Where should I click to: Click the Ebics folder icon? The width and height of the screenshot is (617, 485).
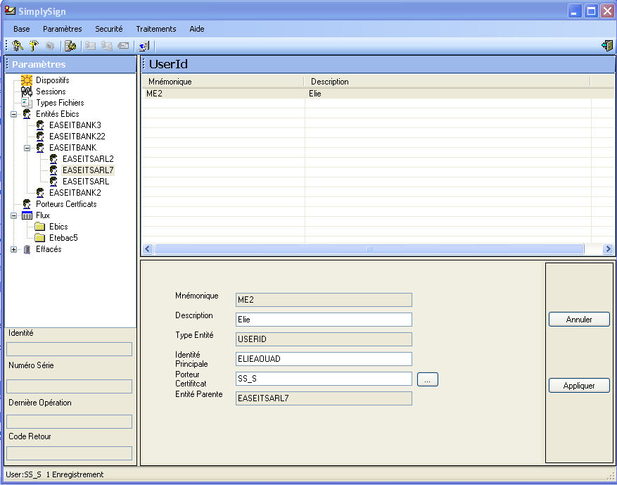tap(39, 227)
